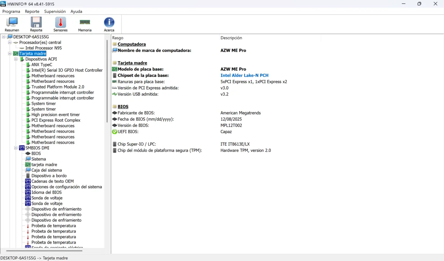Open the Resumen summary toolbar icon
Screen dimensions: 444x261
point(12,24)
